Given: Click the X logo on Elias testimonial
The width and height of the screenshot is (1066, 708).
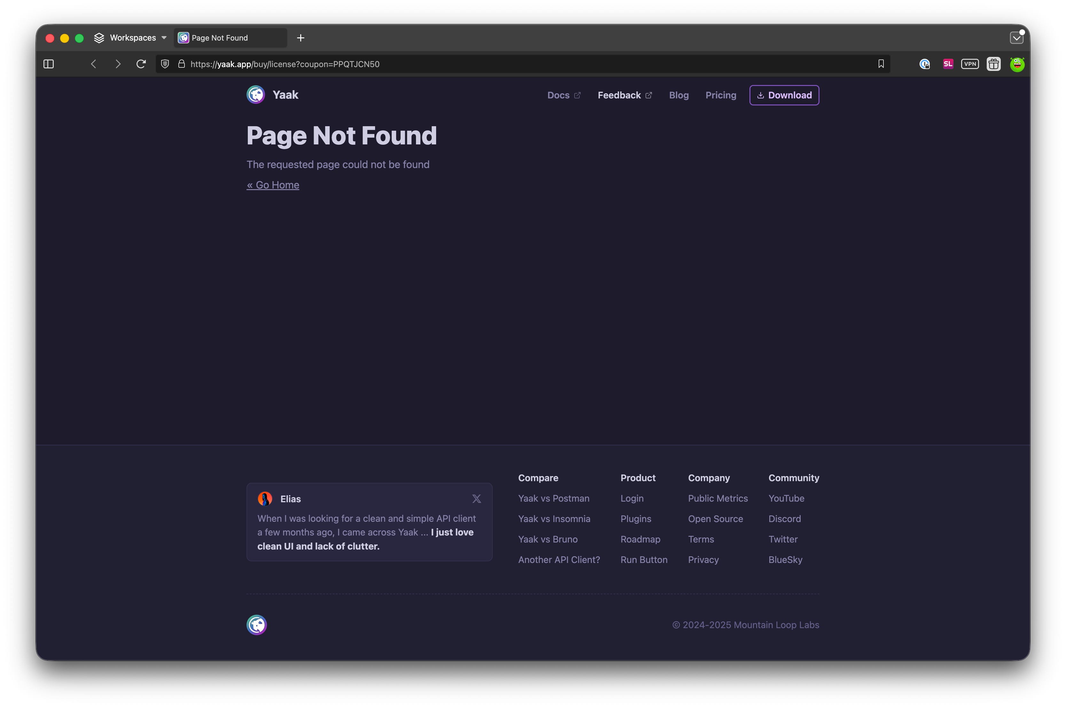Looking at the screenshot, I should 476,498.
